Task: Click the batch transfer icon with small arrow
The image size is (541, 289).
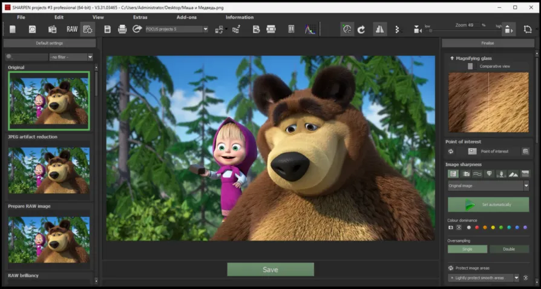Action: 220,29
